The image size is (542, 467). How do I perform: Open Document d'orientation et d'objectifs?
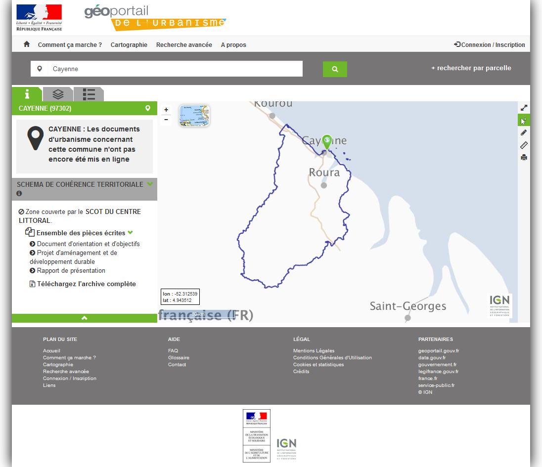tap(88, 244)
